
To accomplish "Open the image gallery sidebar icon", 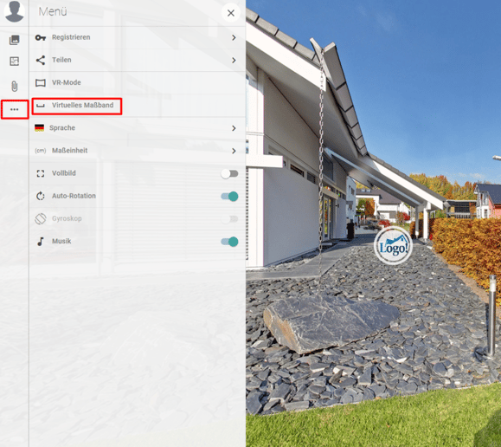I will pyautogui.click(x=15, y=40).
